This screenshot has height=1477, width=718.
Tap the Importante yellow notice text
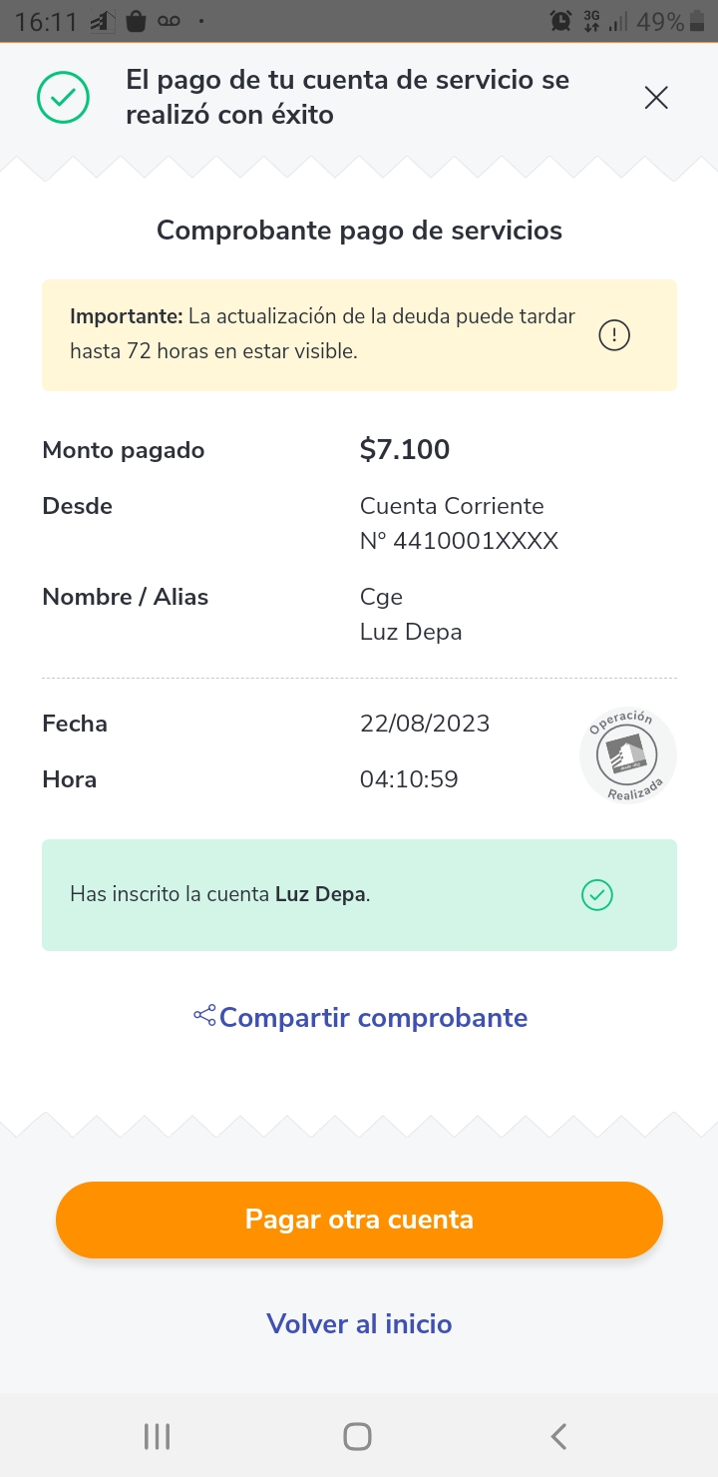(322, 334)
